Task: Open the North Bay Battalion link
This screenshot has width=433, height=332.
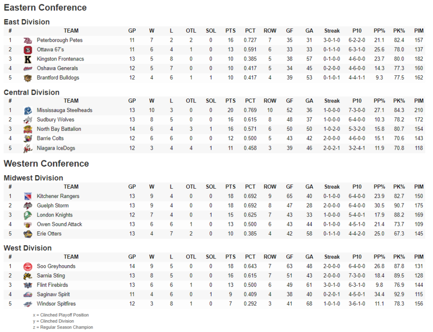Action: pyautogui.click(x=59, y=129)
